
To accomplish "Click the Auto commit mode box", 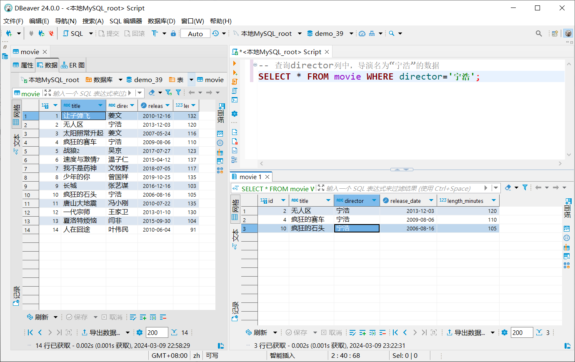I will (195, 34).
